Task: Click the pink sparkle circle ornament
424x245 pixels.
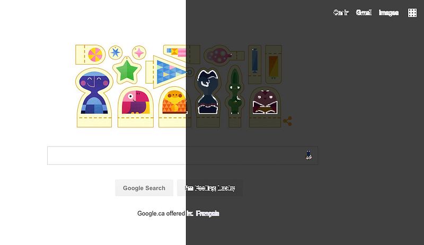Action: 139,52
